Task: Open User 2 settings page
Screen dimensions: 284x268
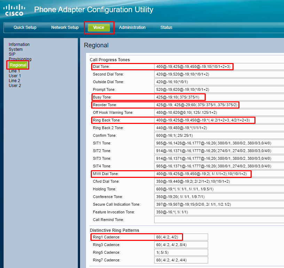Action: click(15, 86)
